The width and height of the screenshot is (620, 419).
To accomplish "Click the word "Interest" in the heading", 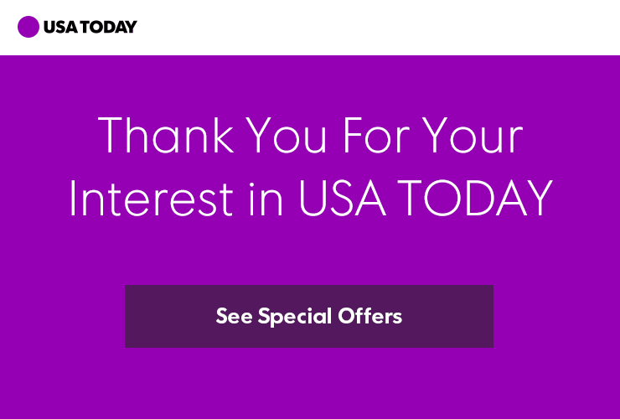I will (151, 198).
